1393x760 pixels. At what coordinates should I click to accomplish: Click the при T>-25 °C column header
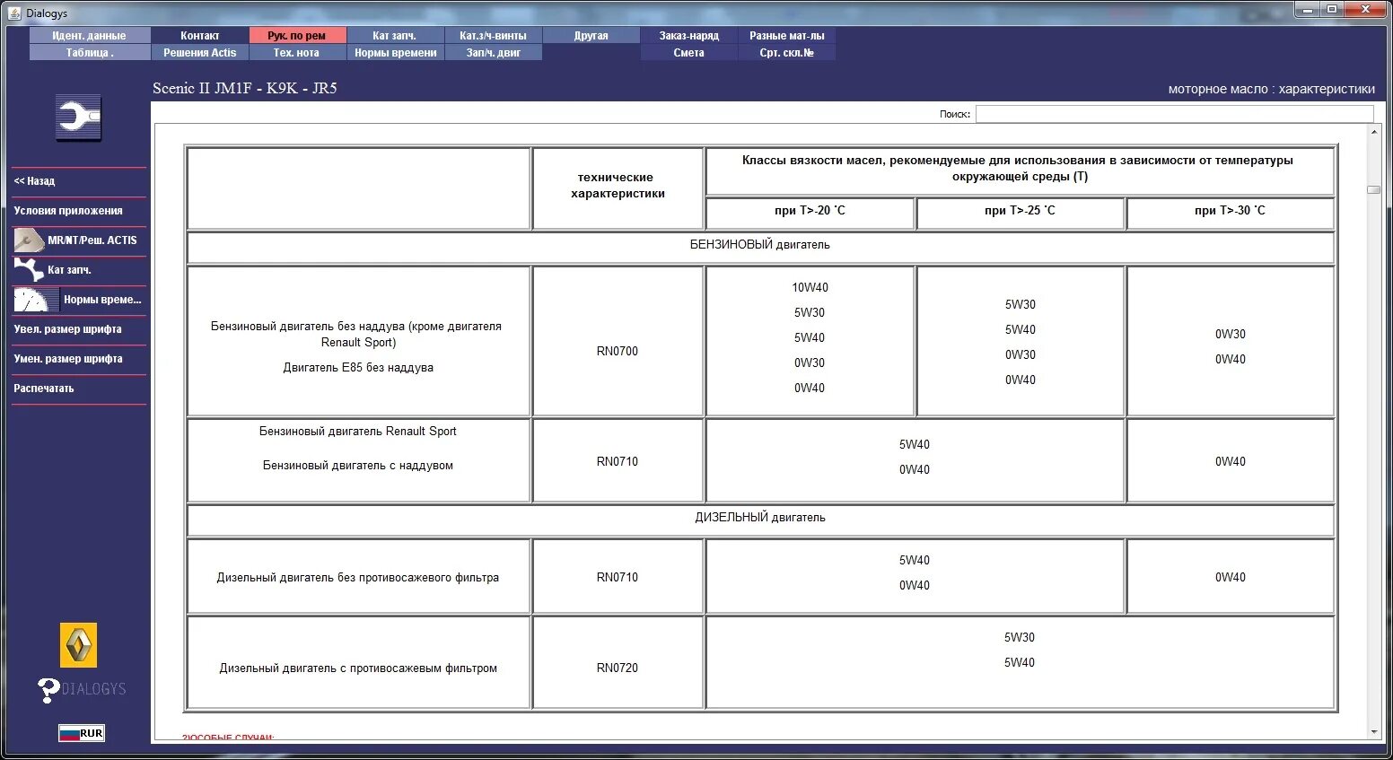coord(1021,214)
